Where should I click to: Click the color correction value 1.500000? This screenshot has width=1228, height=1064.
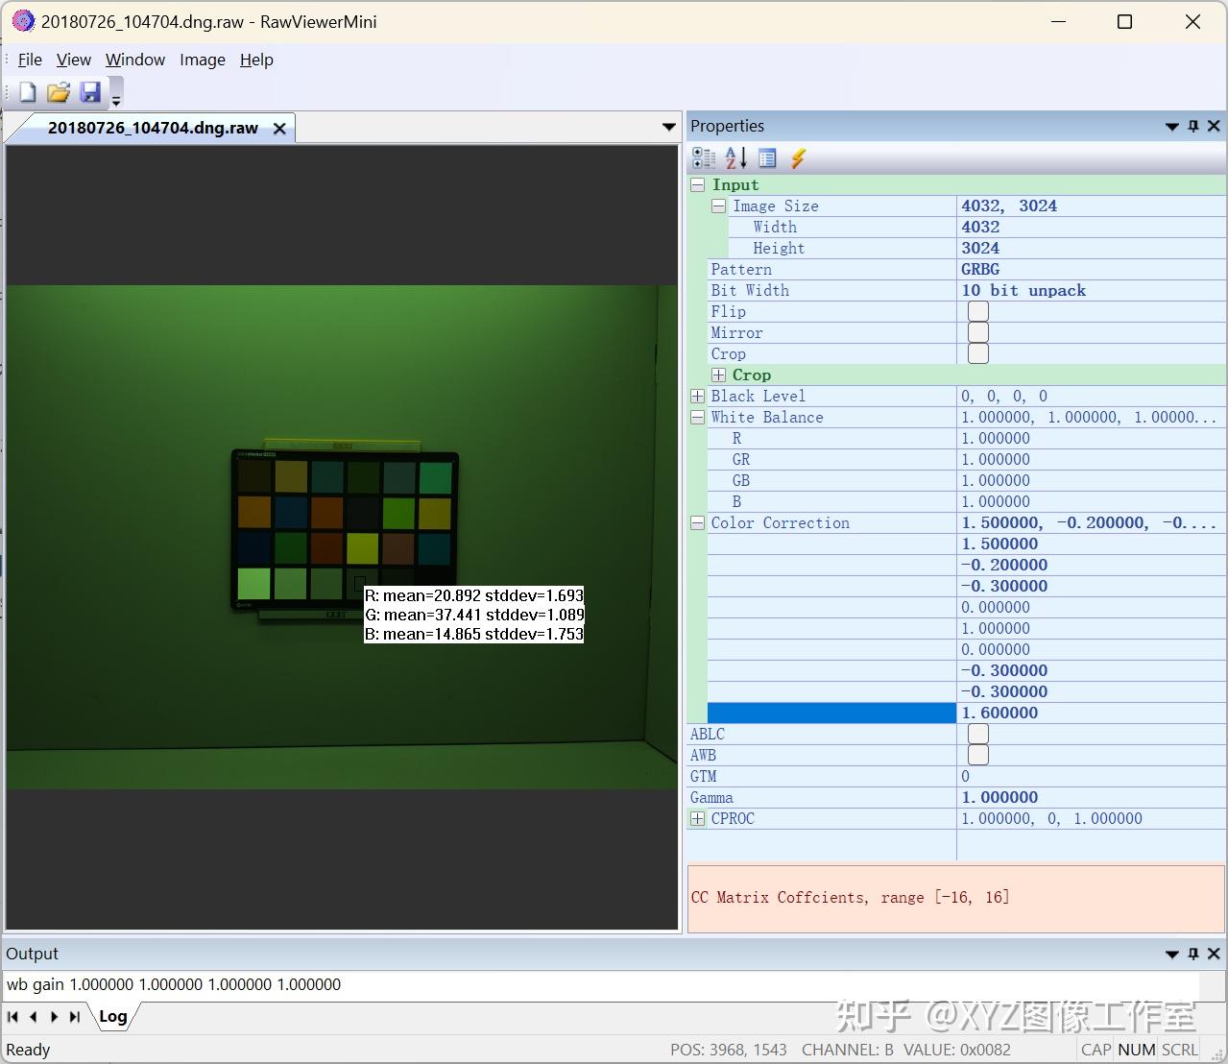(x=999, y=544)
